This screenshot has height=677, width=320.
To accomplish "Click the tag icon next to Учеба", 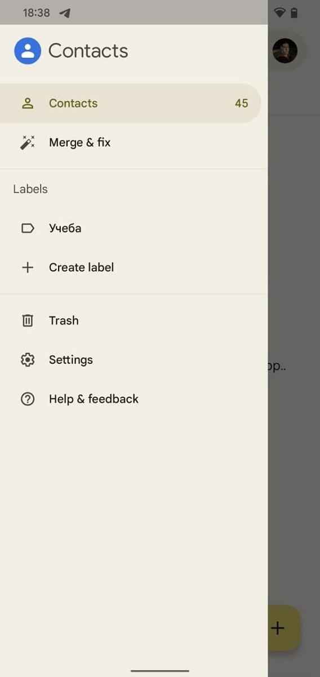I will point(28,228).
